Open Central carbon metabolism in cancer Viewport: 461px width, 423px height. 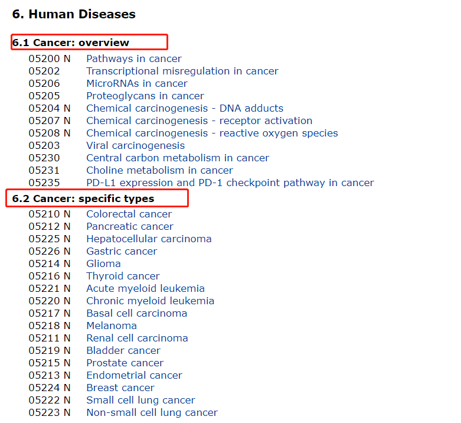(178, 158)
